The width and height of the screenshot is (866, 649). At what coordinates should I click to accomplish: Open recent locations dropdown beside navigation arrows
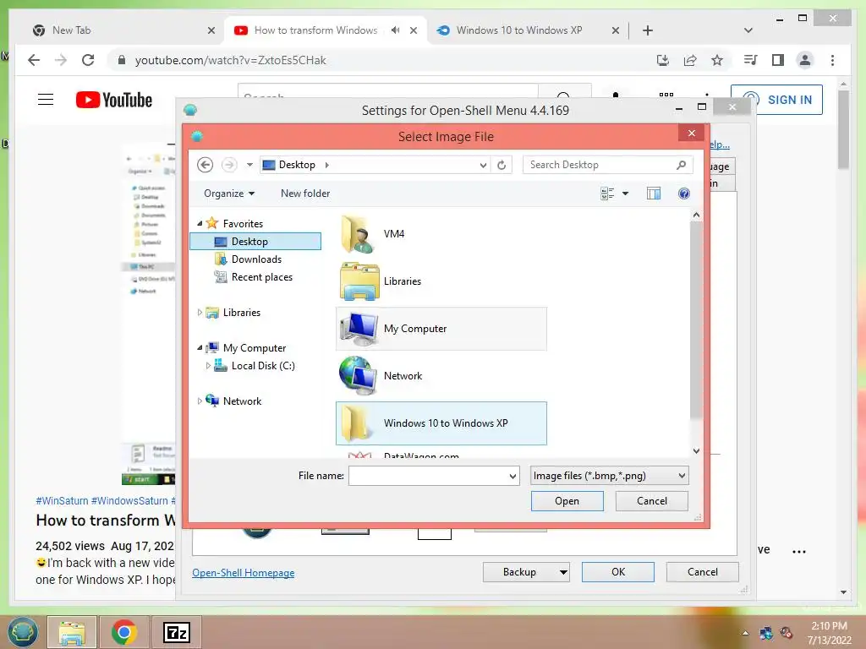(x=249, y=165)
